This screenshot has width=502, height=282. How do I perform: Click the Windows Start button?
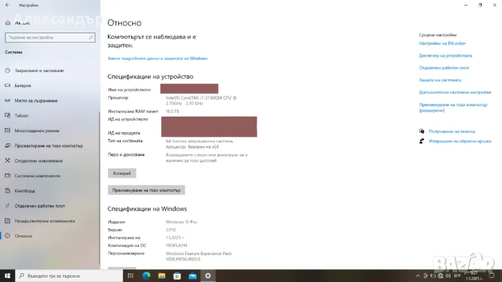[x=7, y=275]
